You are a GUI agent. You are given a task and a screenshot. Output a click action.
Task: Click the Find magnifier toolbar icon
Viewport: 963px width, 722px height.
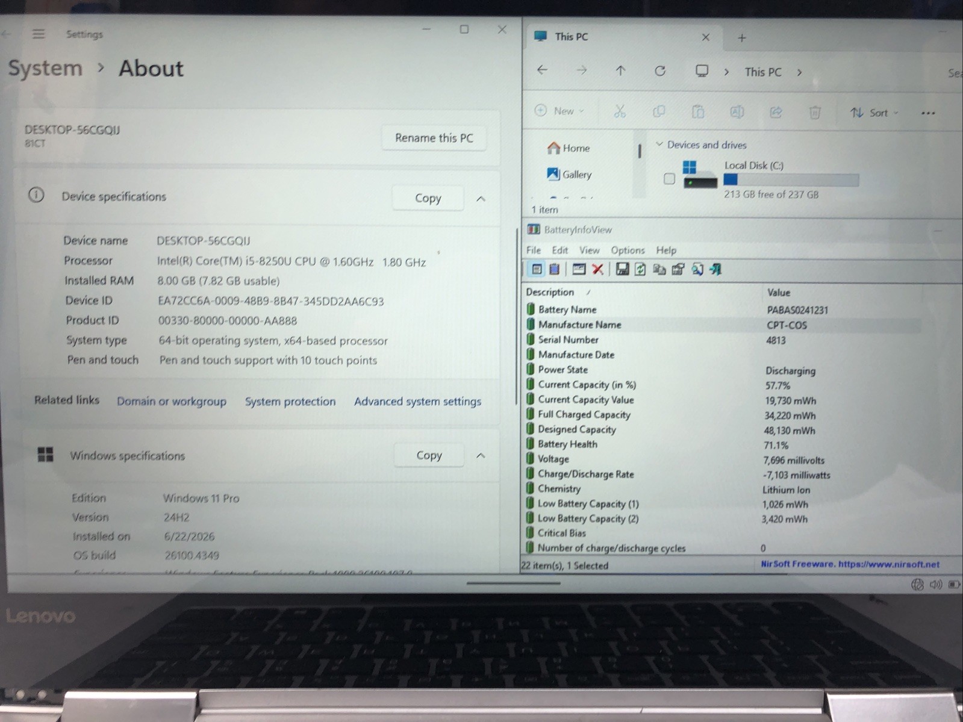pyautogui.click(x=697, y=269)
